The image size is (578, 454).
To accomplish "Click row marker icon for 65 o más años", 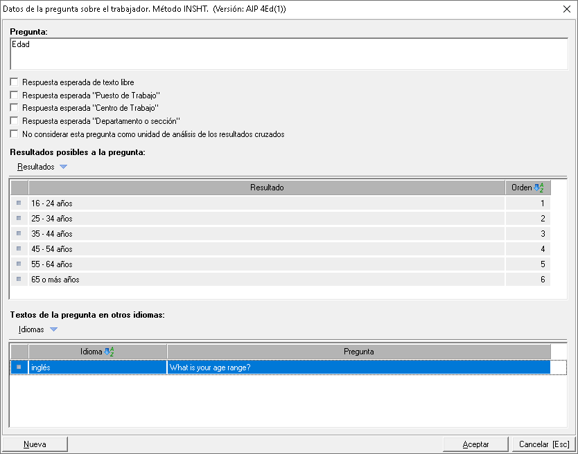I will 19,280.
